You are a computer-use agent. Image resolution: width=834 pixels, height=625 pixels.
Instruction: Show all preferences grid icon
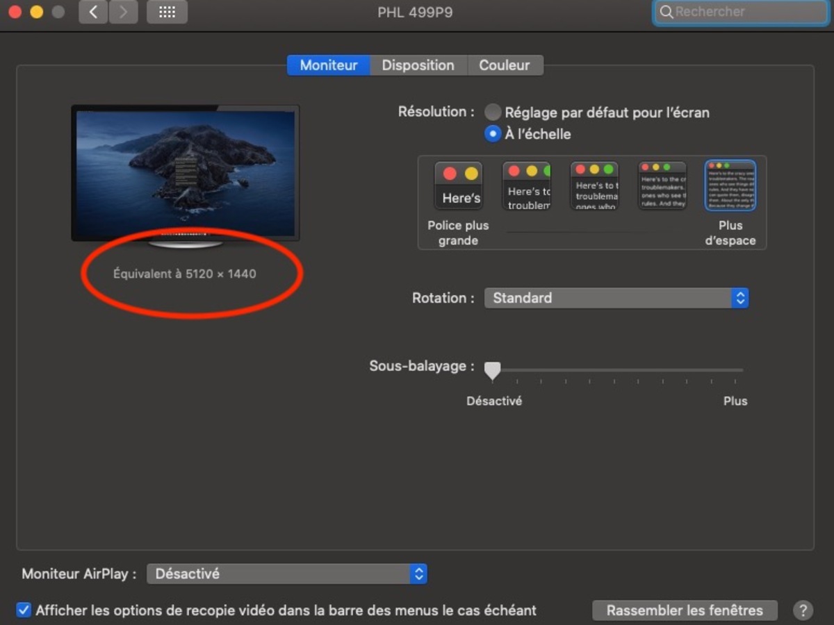point(167,12)
